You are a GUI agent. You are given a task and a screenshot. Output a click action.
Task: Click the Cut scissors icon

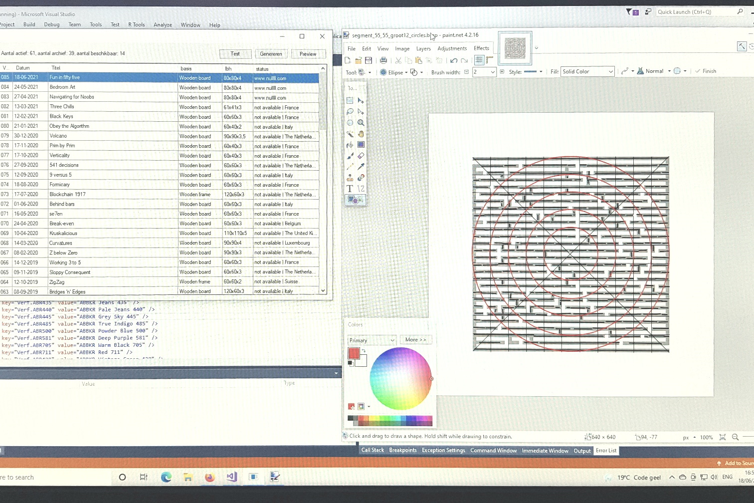tap(398, 60)
